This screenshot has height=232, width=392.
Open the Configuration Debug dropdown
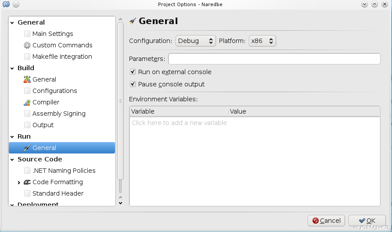click(196, 41)
